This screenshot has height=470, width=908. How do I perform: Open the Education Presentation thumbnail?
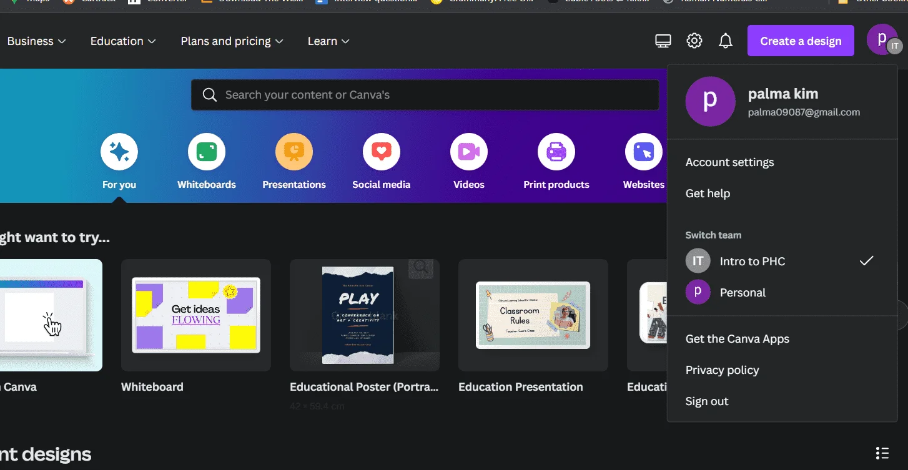click(533, 315)
